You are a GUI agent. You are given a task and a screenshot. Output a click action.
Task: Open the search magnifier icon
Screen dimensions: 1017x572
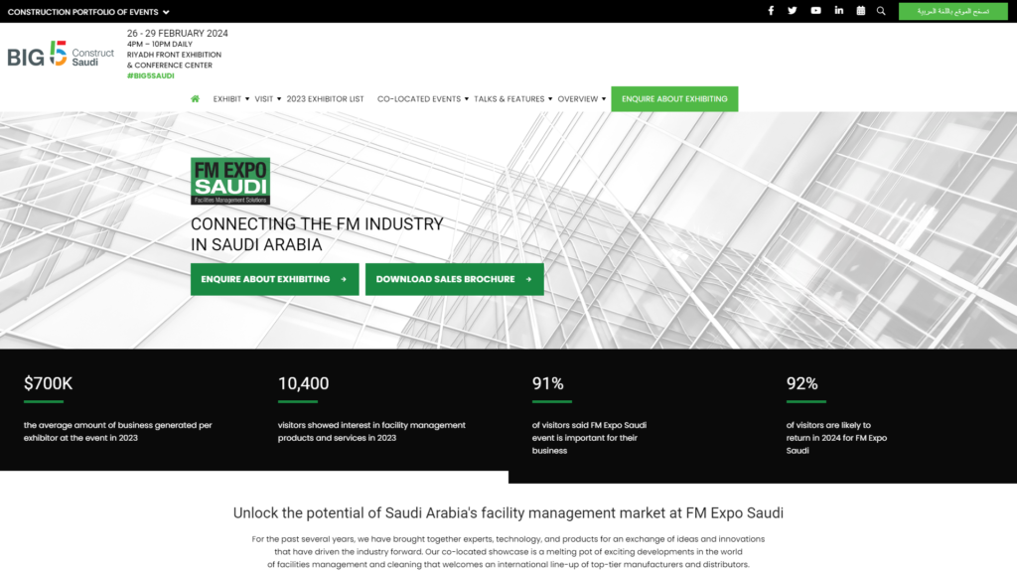click(881, 10)
